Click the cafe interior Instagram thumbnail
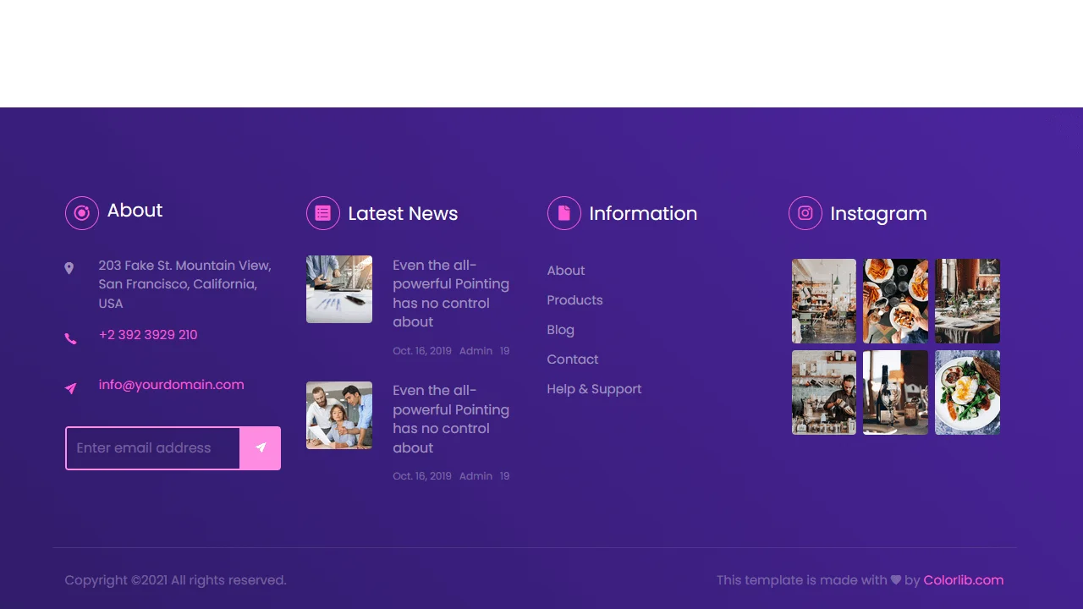1083x609 pixels. coord(823,300)
